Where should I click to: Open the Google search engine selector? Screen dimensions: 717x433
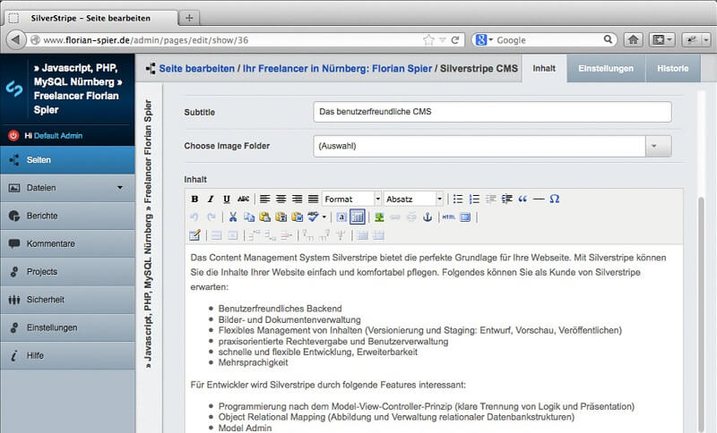tap(484, 40)
